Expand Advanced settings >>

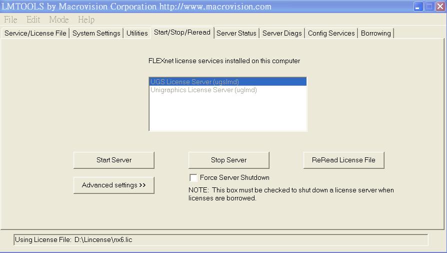point(114,185)
